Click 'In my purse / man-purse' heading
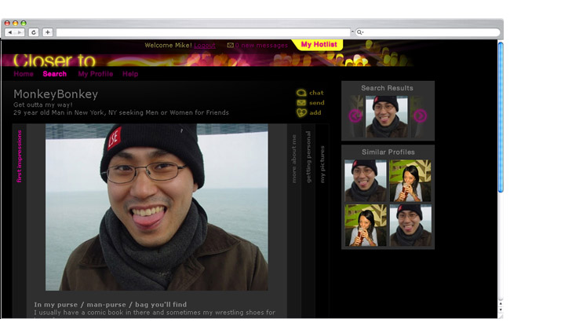The image size is (561, 330). [x=110, y=305]
